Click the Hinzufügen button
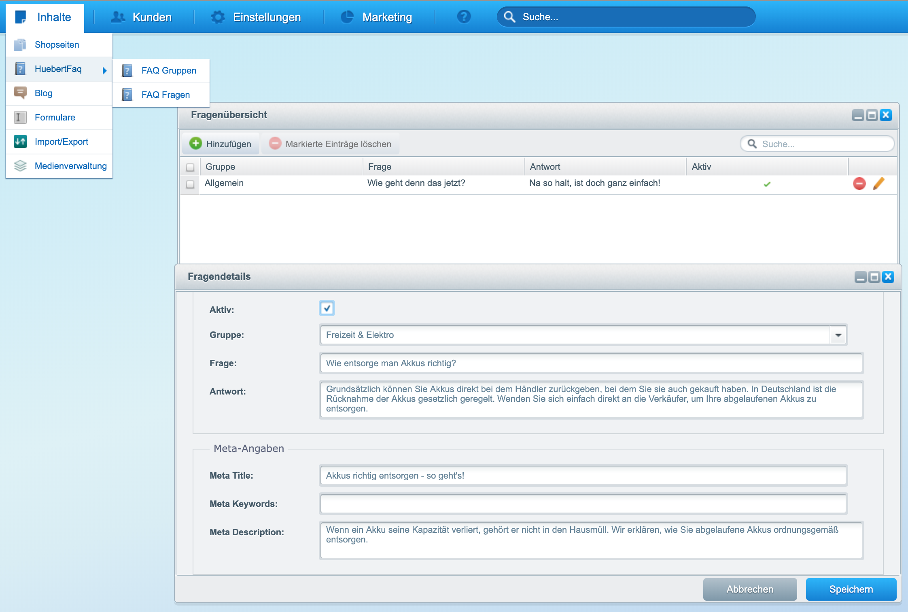The image size is (908, 612). (221, 144)
